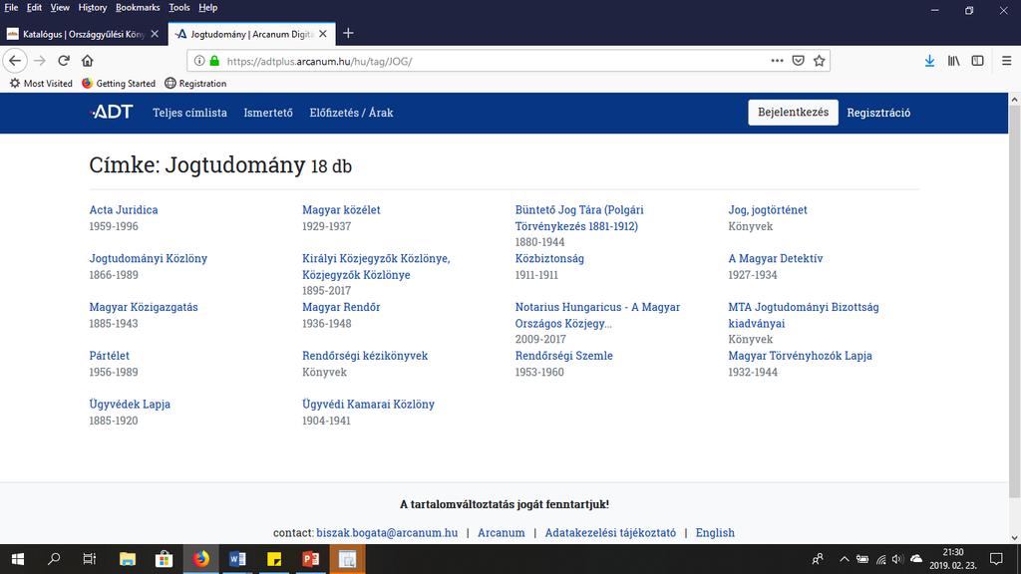
Task: Open page actions three-dots menu
Action: pyautogui.click(x=777, y=61)
